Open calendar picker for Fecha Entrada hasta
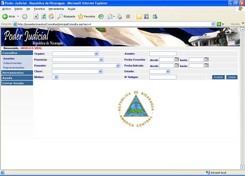245x176 pixels. pos(206,66)
